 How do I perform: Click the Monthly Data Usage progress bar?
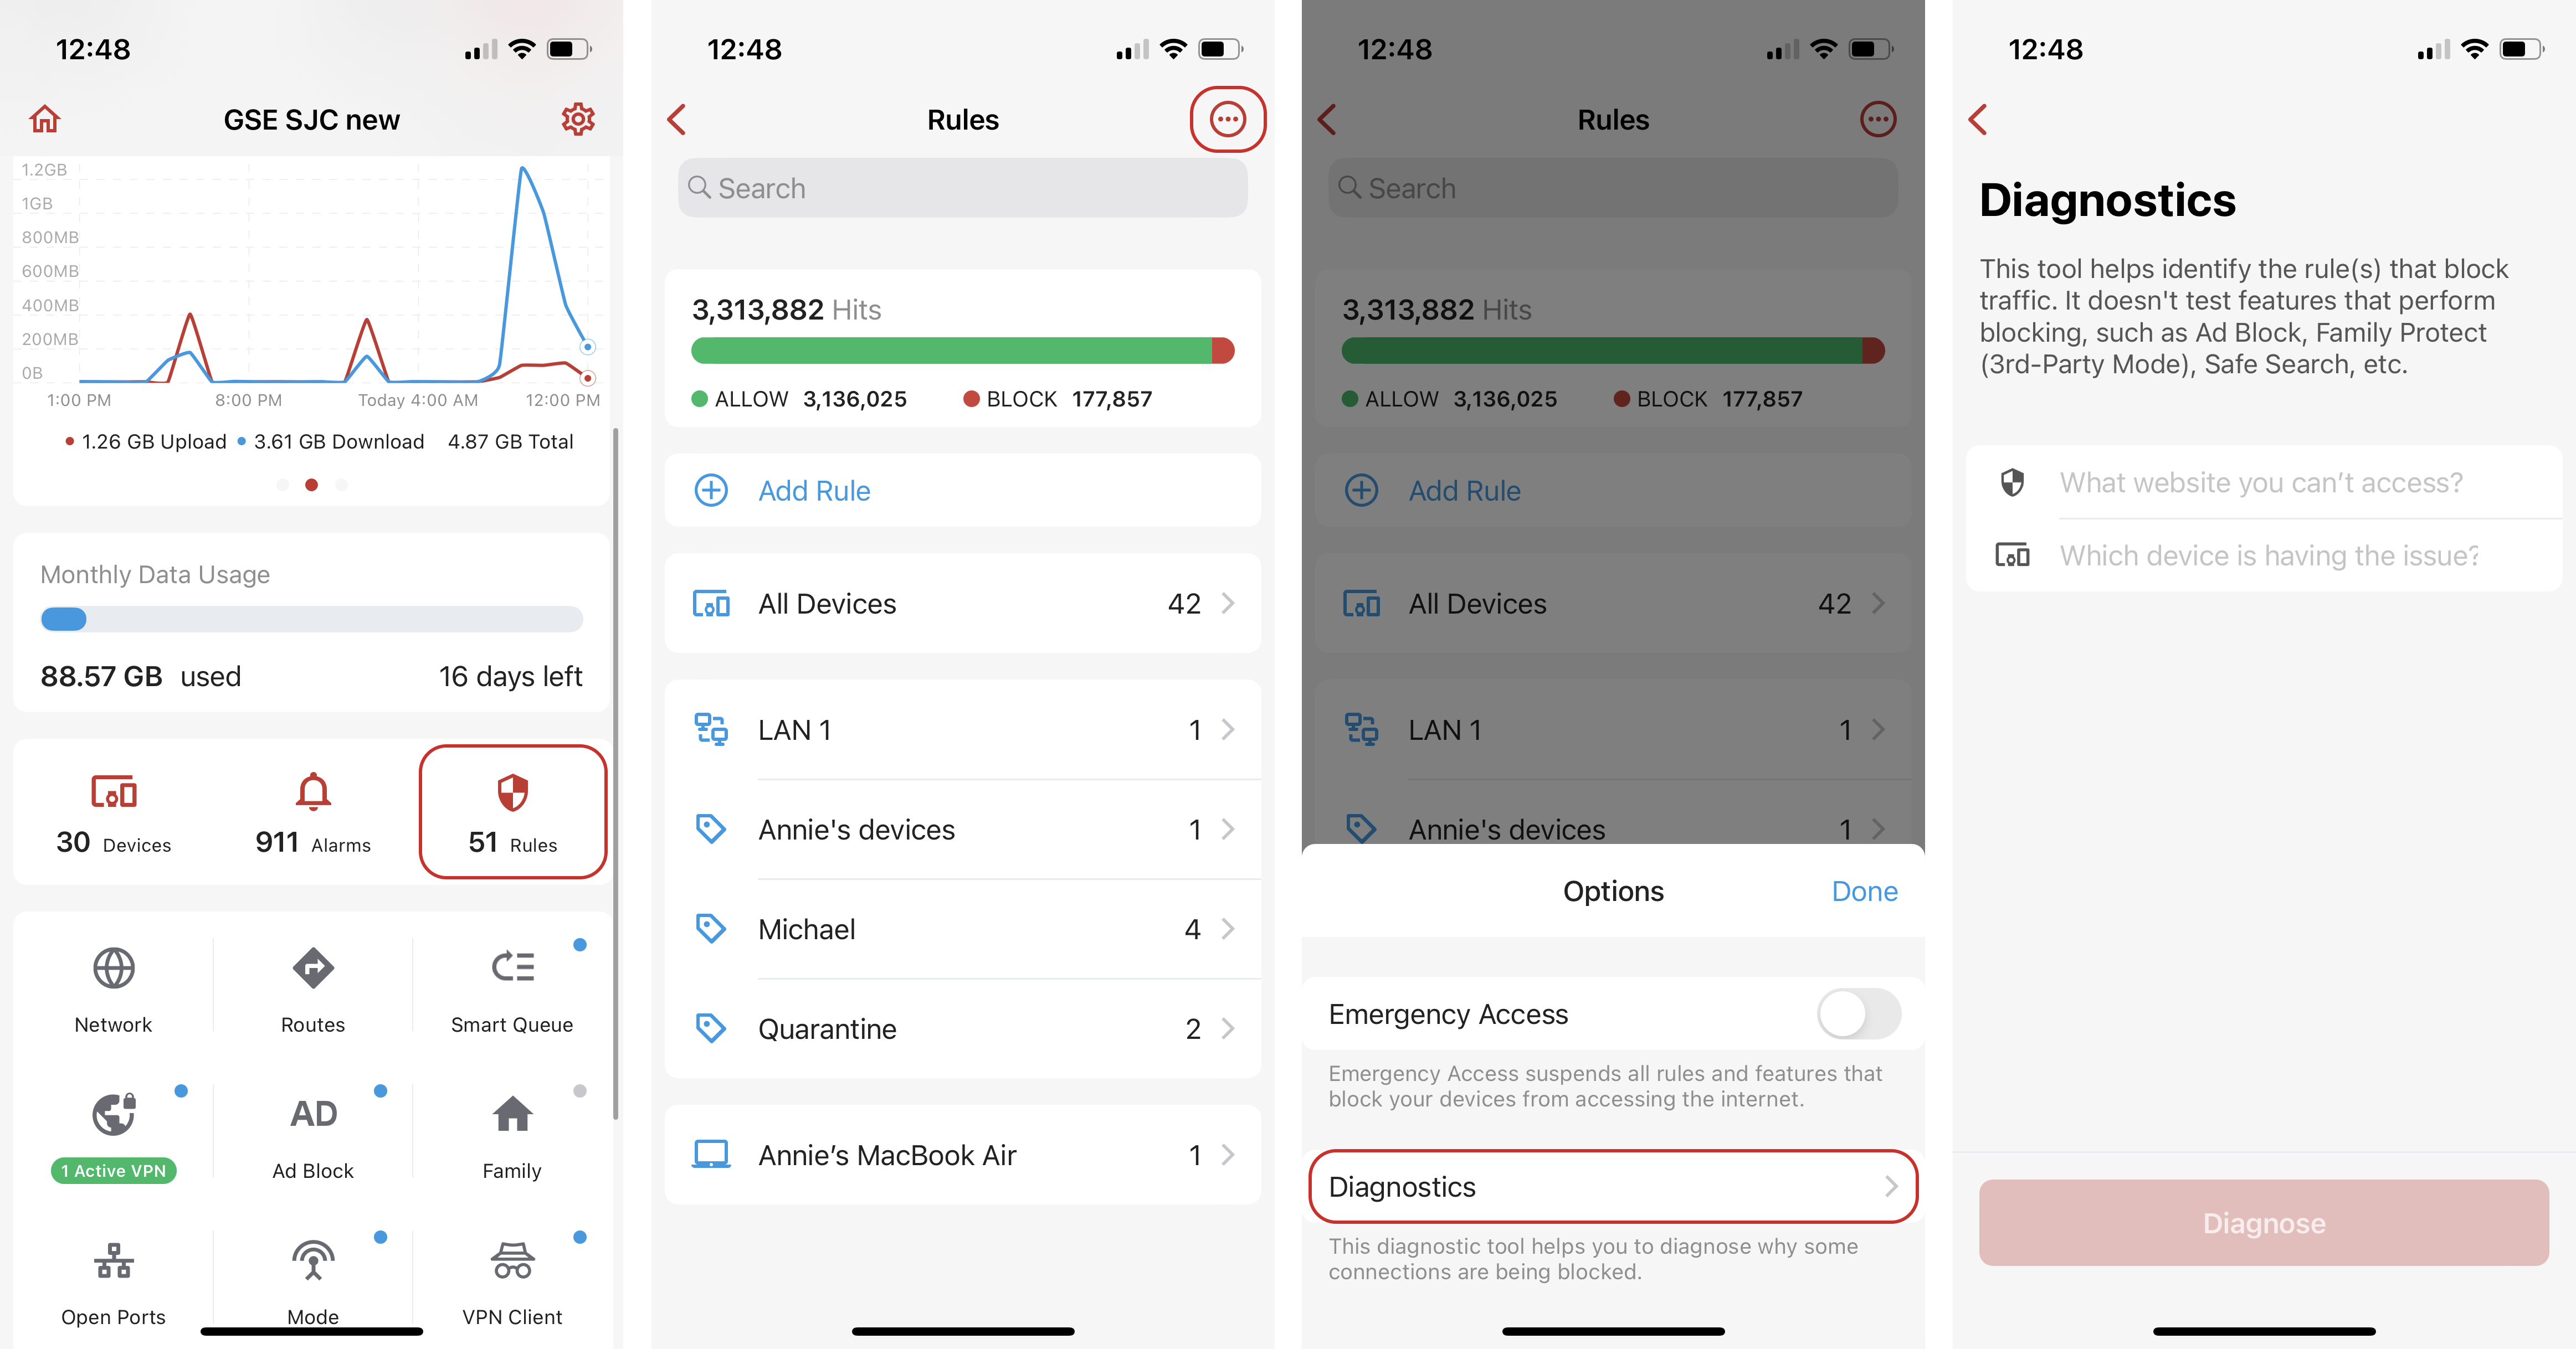coord(312,619)
